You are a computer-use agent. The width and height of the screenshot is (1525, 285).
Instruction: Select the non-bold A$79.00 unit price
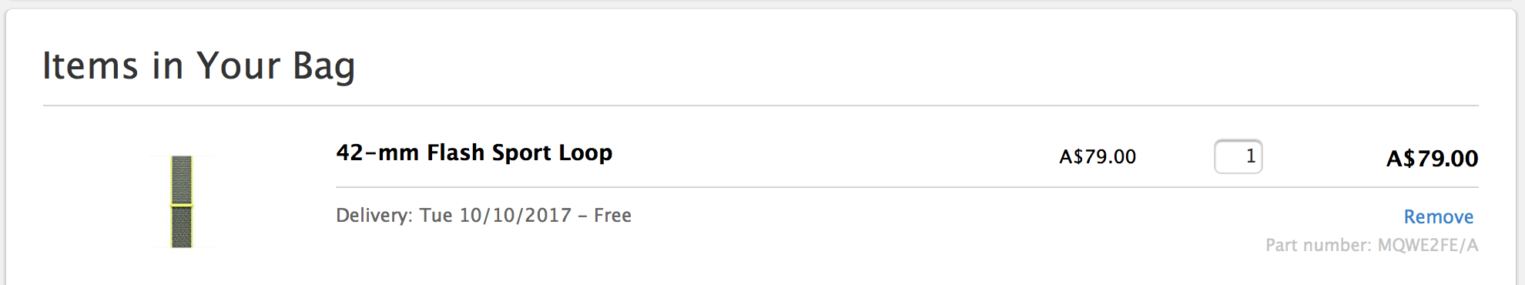click(1098, 156)
